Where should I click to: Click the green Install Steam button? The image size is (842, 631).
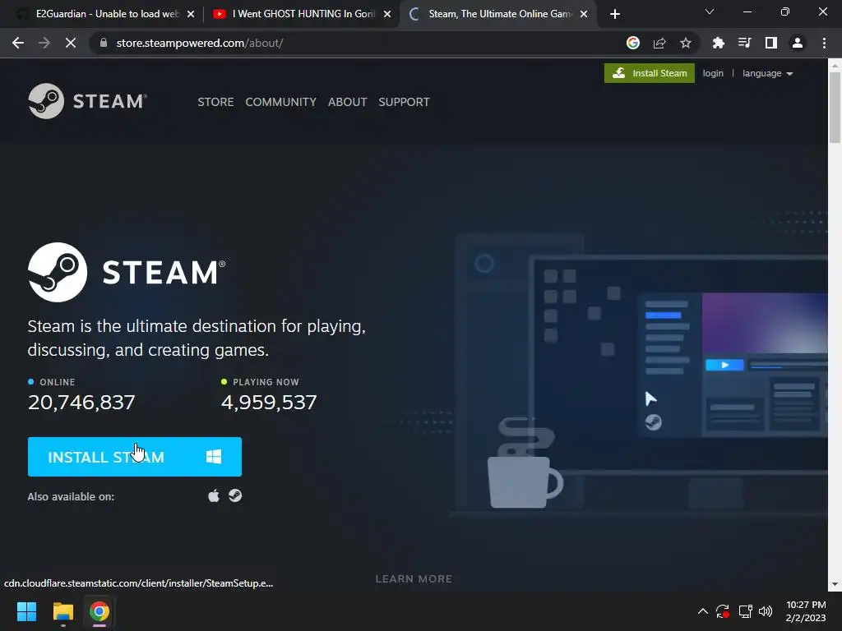point(650,73)
